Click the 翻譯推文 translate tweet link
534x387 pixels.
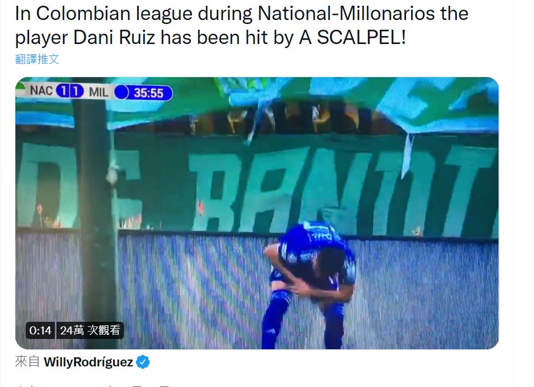point(37,59)
